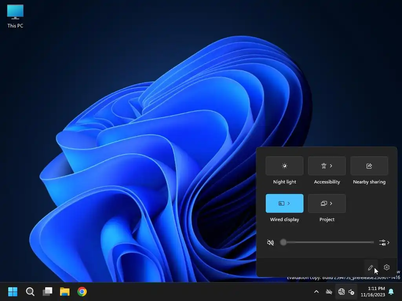This screenshot has height=301, width=402.
Task: Click the date 11/16/2023 in taskbar
Action: pos(373,295)
